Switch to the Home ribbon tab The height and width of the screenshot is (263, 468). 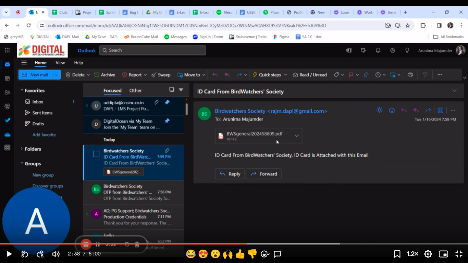pos(40,63)
